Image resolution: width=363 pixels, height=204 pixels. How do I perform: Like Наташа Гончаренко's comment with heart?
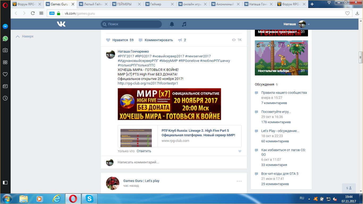(x=240, y=151)
